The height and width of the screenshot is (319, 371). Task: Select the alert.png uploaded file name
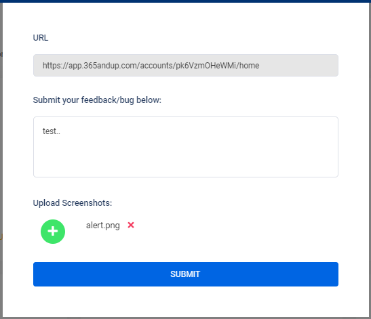click(103, 226)
